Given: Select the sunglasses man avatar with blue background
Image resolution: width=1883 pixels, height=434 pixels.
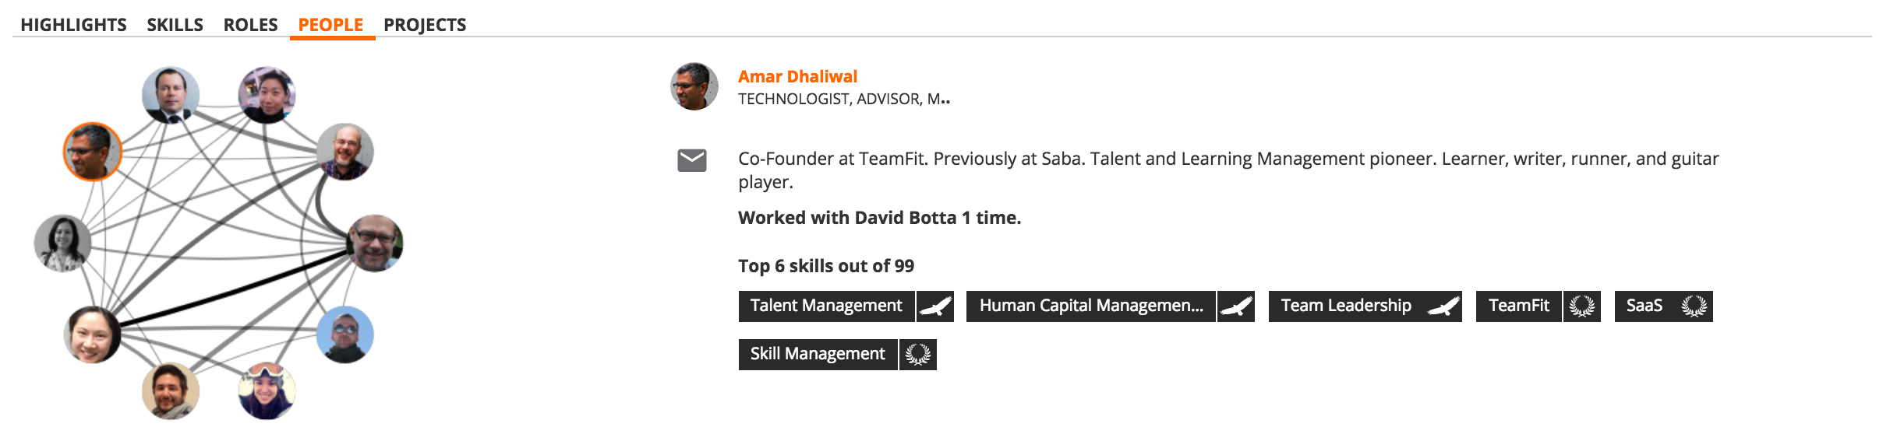Looking at the screenshot, I should (345, 334).
